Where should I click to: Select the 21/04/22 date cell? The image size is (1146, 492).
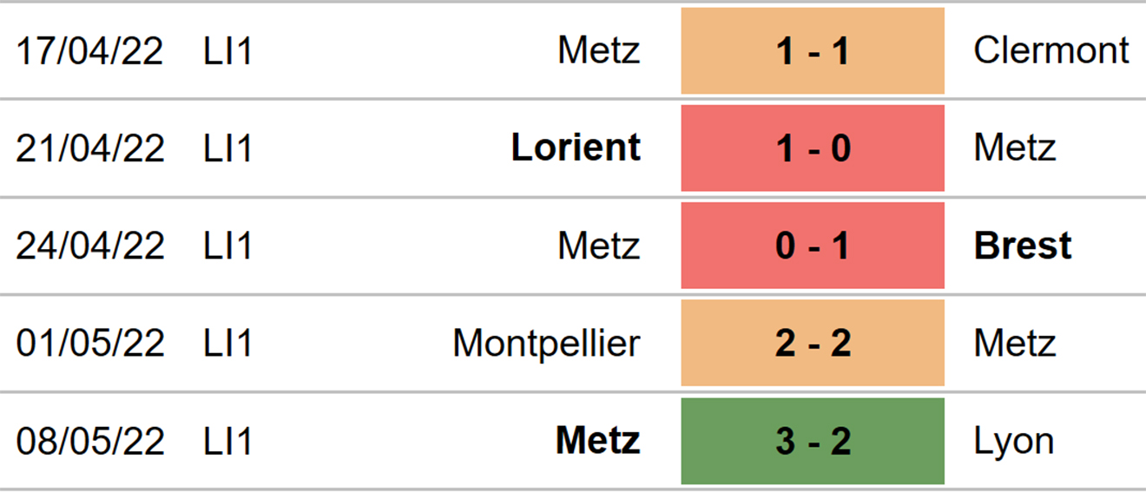click(90, 149)
